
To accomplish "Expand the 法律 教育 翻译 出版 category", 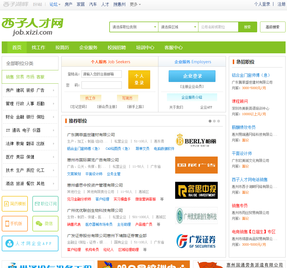I will tap(30, 144).
